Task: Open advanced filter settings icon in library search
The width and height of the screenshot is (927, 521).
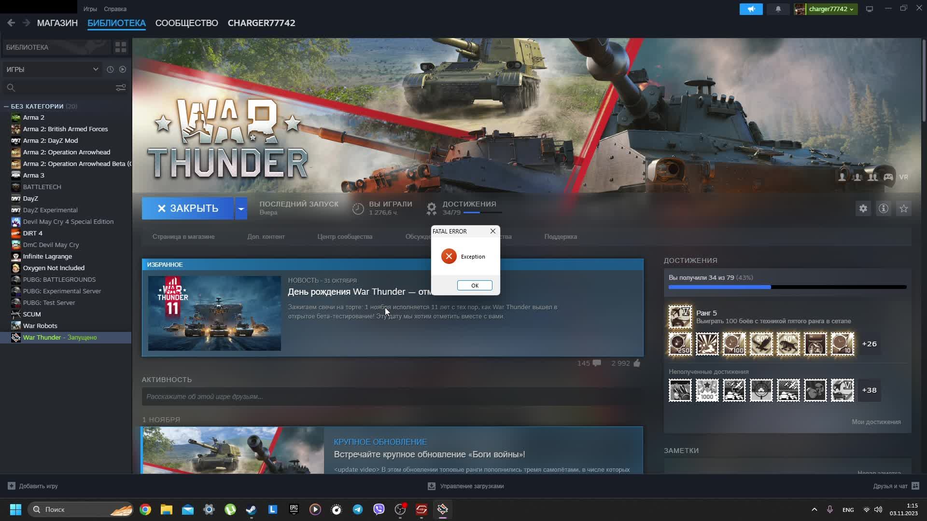Action: (x=120, y=87)
